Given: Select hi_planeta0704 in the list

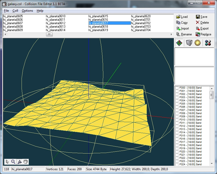Looking at the screenshot, I should click(x=141, y=30).
